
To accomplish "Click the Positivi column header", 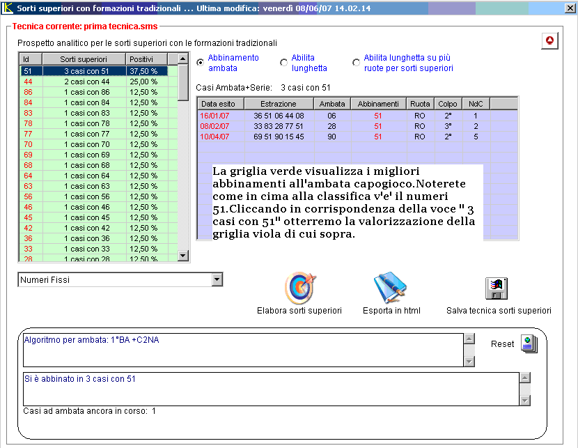I will coord(147,59).
